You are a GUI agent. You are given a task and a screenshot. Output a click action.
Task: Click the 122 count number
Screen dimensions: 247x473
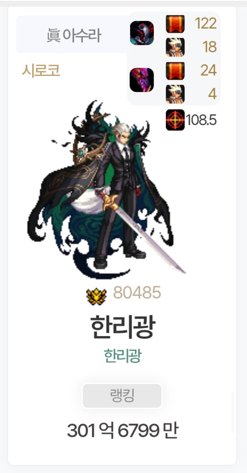click(206, 23)
